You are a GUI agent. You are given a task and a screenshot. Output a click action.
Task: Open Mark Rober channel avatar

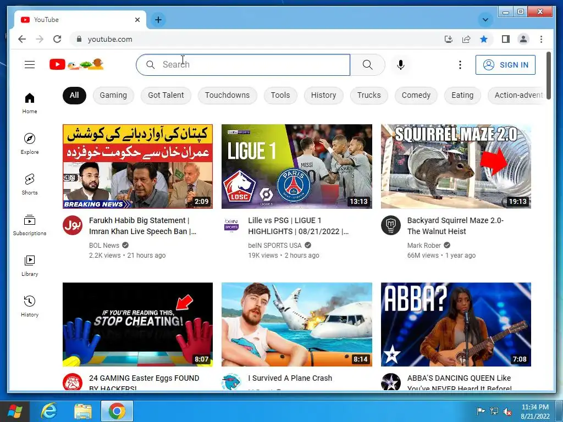click(391, 225)
